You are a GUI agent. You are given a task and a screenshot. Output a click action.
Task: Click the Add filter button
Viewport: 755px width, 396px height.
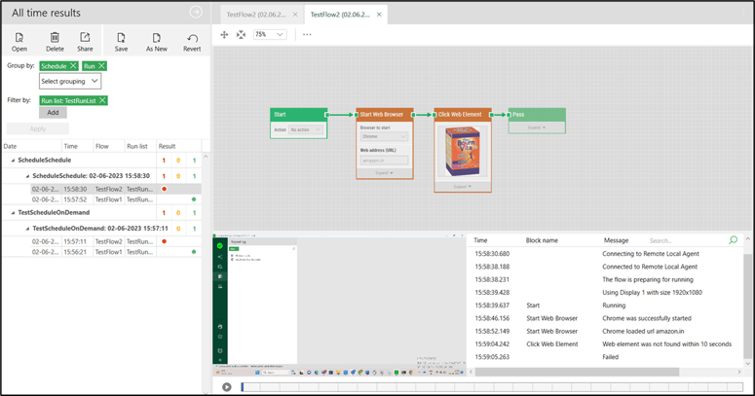point(53,113)
